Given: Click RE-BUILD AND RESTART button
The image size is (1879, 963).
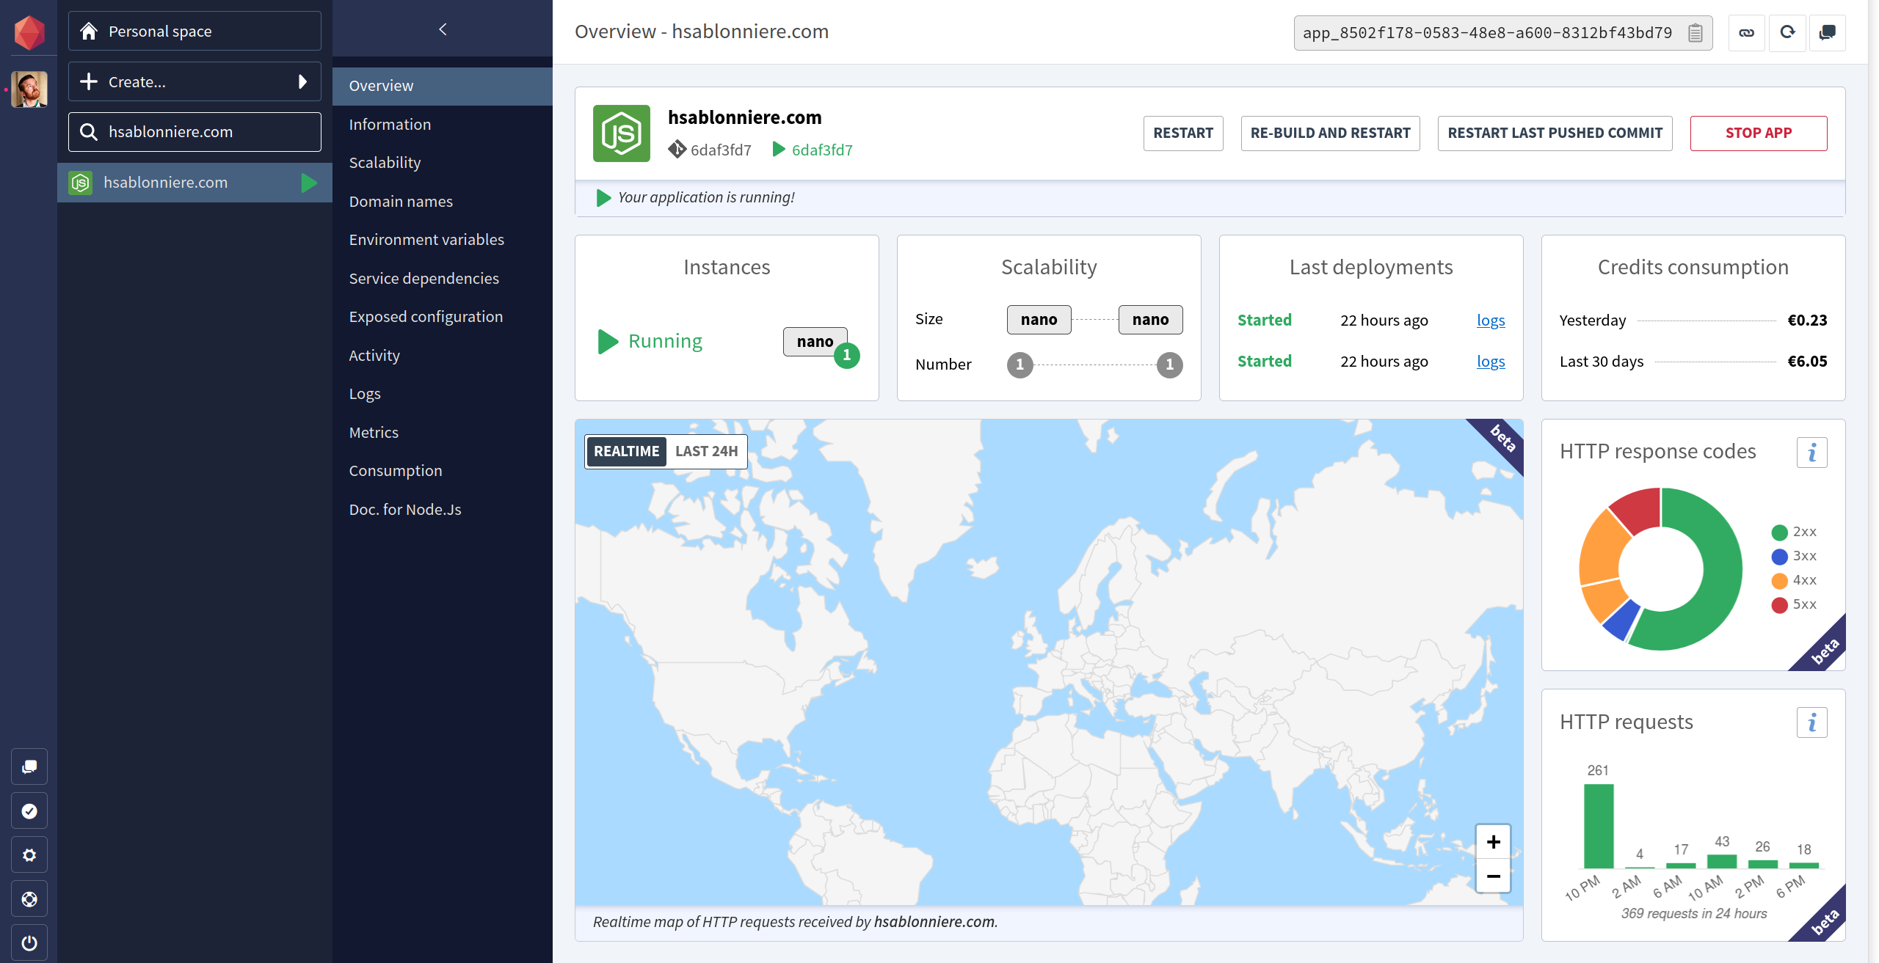Looking at the screenshot, I should point(1330,131).
